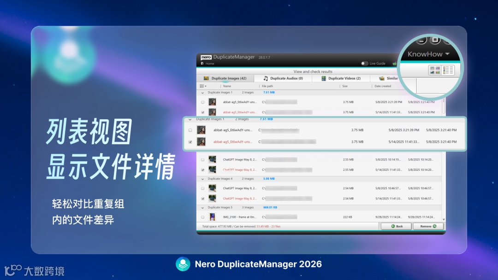Click the 5.08 MB group size
Viewport: 498px width, 280px height.
tap(269, 179)
